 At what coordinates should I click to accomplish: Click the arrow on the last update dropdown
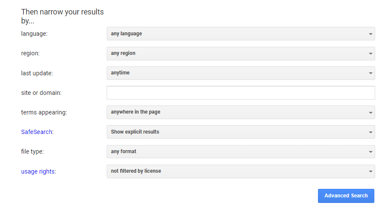coord(370,73)
